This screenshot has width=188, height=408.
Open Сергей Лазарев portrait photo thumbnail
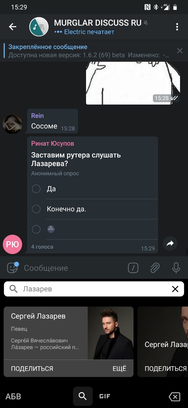pos(111,333)
